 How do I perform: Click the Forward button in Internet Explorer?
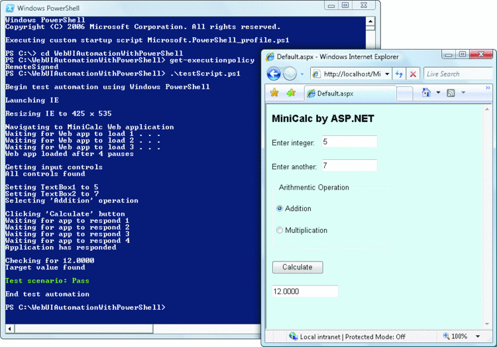pyautogui.click(x=290, y=74)
